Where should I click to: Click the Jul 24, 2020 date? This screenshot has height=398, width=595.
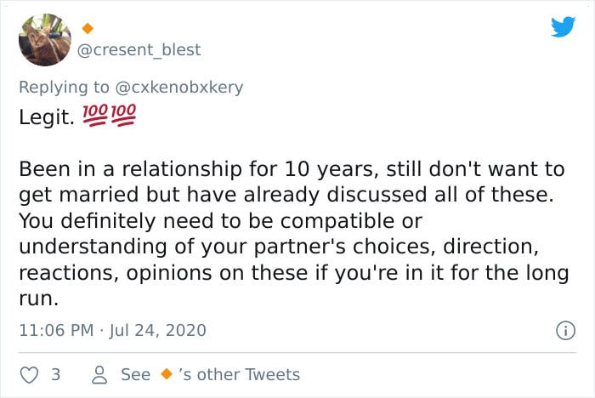click(x=157, y=330)
